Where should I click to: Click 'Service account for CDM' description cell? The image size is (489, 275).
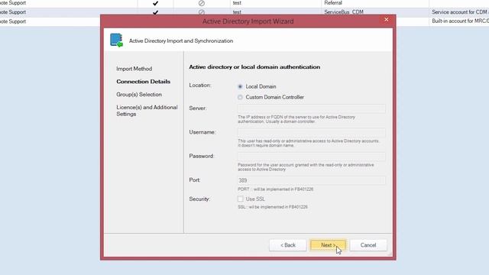(x=460, y=12)
